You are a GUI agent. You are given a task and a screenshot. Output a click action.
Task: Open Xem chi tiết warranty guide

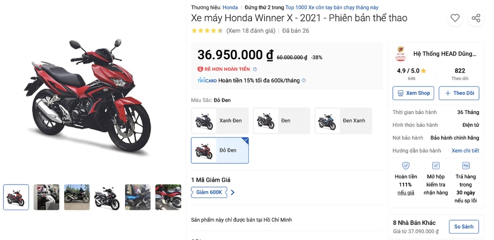[x=465, y=151]
